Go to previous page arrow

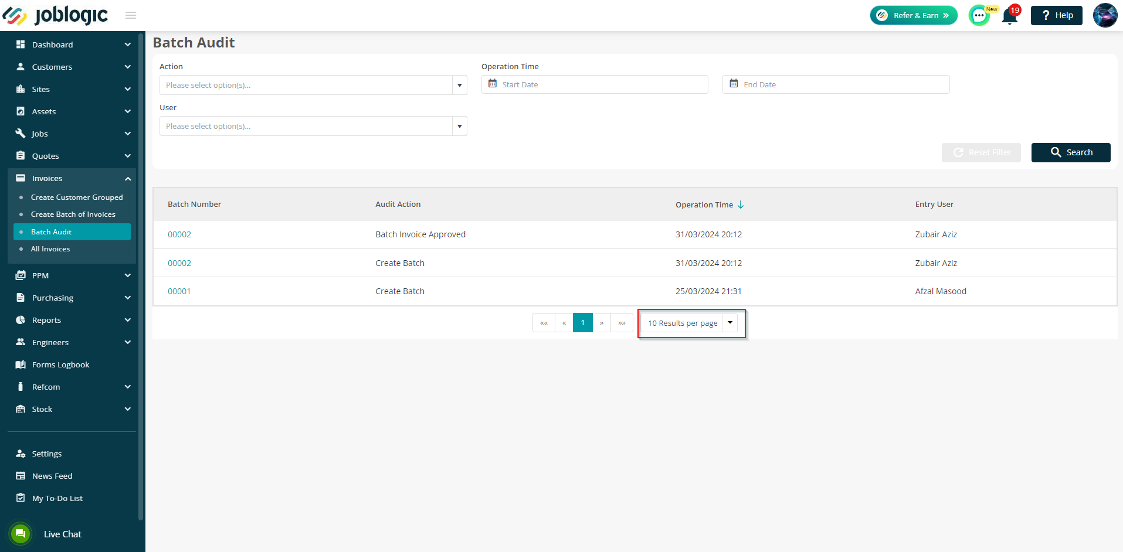pyautogui.click(x=564, y=323)
